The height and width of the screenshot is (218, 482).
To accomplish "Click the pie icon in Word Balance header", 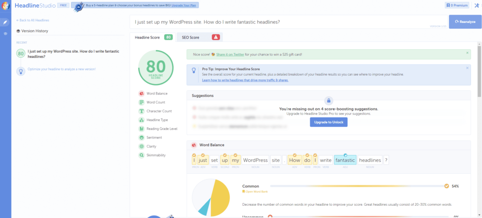I will (194, 145).
